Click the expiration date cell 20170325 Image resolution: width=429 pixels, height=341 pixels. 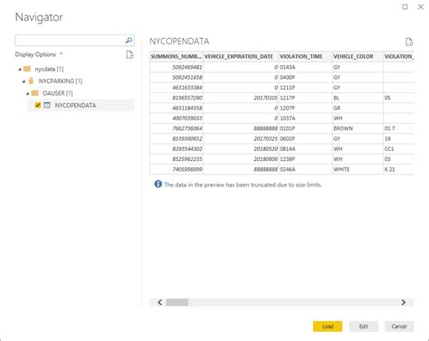(x=241, y=138)
